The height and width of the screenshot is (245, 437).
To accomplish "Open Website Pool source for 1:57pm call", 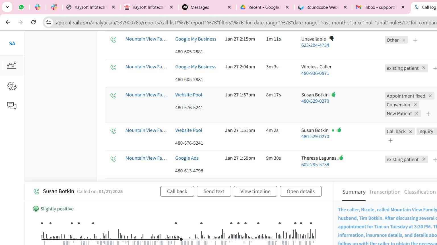I will (189, 95).
